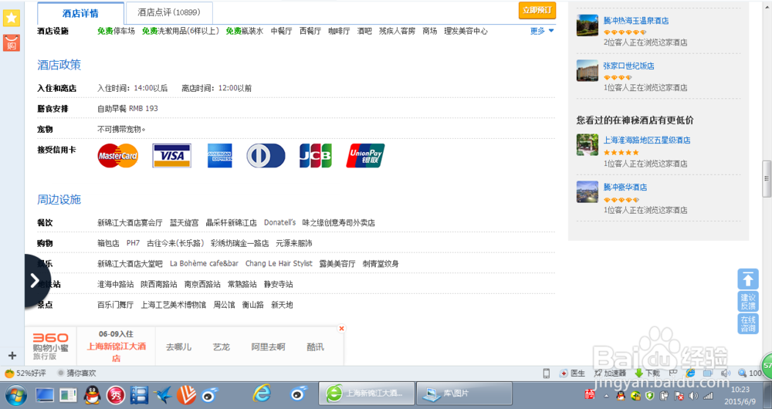
Task: Open the Windows Start button
Action: (16, 395)
